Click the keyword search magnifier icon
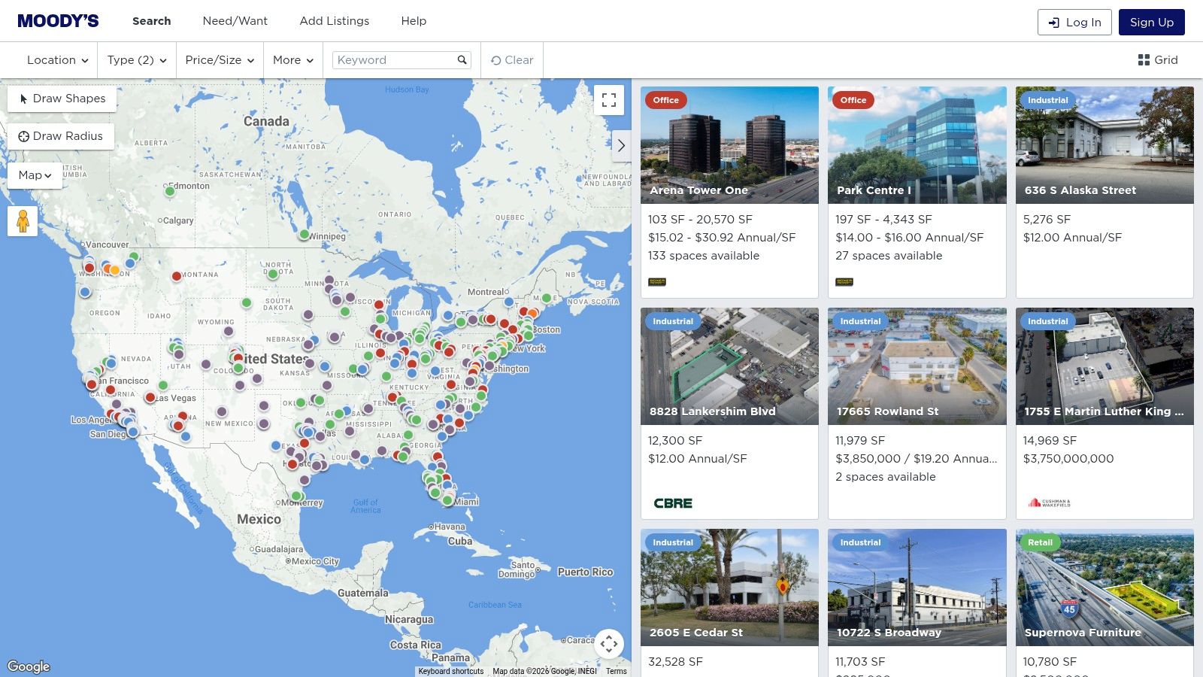 click(462, 60)
